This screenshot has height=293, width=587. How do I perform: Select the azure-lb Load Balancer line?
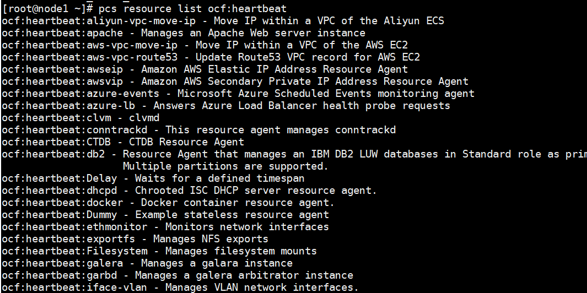[x=225, y=106]
